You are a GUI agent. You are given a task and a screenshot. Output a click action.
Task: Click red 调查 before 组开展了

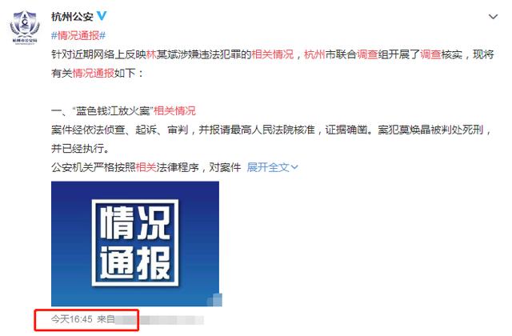click(367, 54)
